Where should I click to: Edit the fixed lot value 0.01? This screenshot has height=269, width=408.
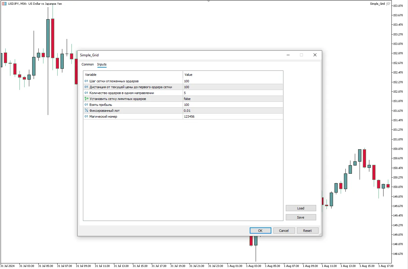(x=187, y=111)
